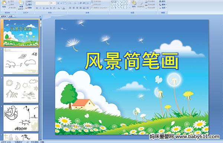Switch to the Outline tab in the slide pane
Screen dimensions: 223x143
pos(10,16)
